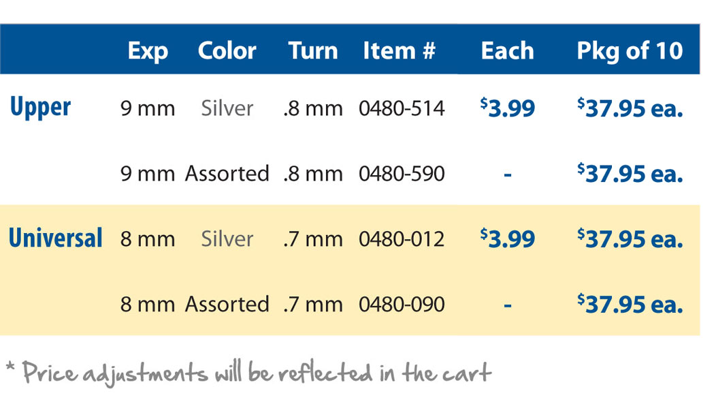Click the Each column header
Image resolution: width=716 pixels, height=402 pixels.
pos(507,50)
